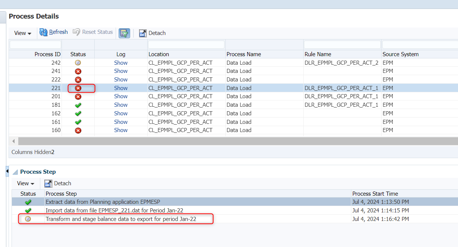Open Show log link for process 242
The image size is (458, 247).
click(x=121, y=63)
